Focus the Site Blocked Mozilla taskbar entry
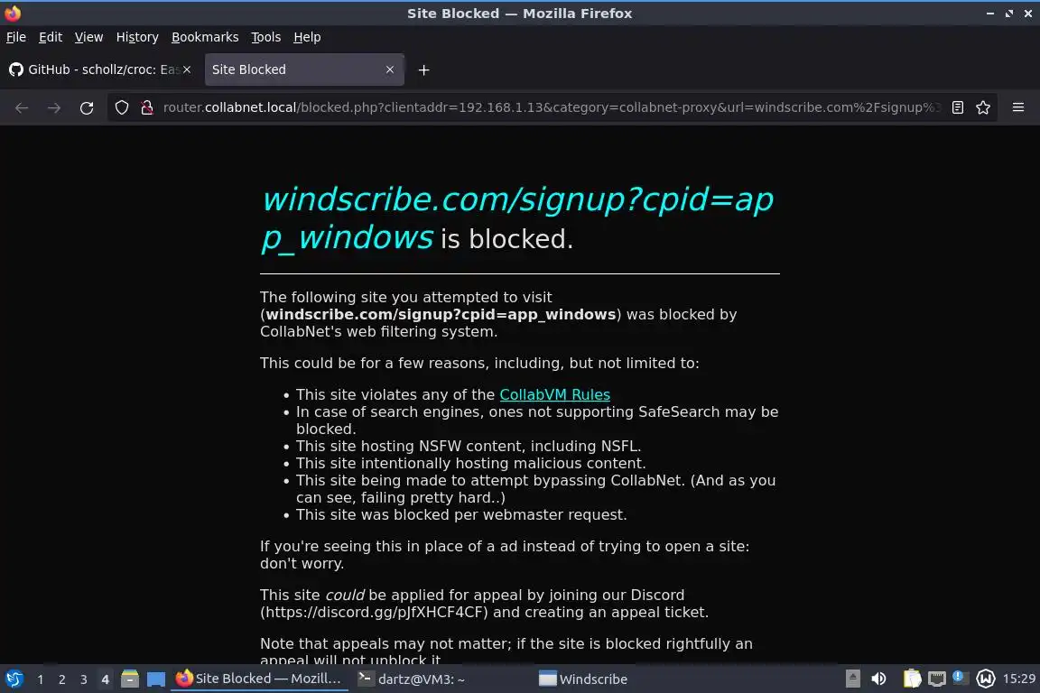The image size is (1040, 693). [x=259, y=679]
